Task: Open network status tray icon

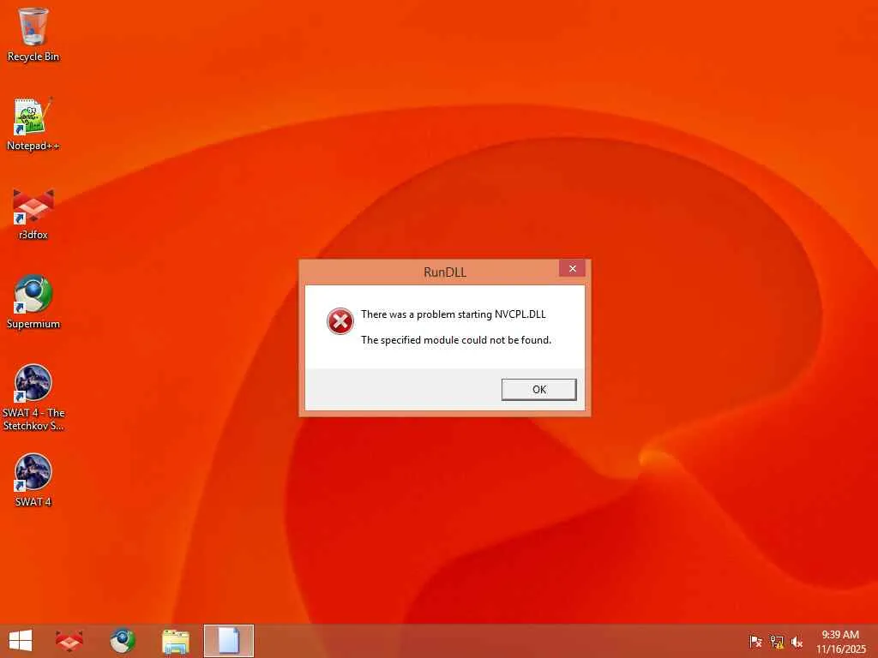Action: 777,642
